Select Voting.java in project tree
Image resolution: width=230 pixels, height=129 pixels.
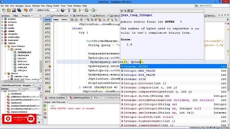coord(22,70)
